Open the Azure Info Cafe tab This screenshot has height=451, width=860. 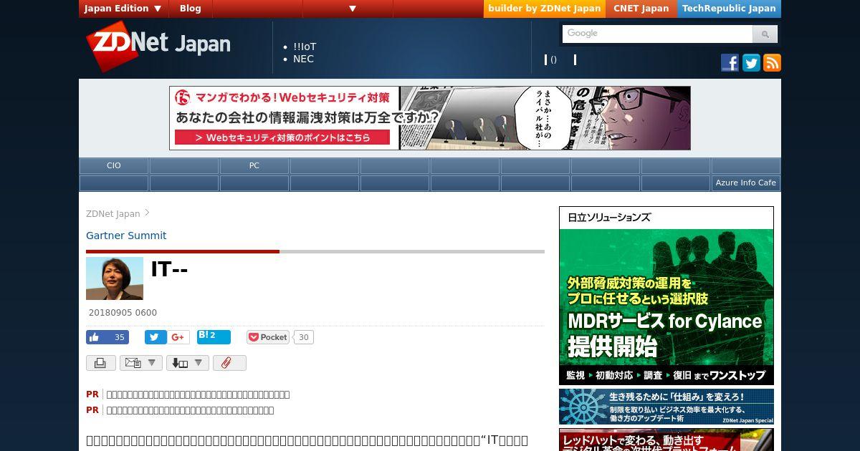tap(745, 183)
